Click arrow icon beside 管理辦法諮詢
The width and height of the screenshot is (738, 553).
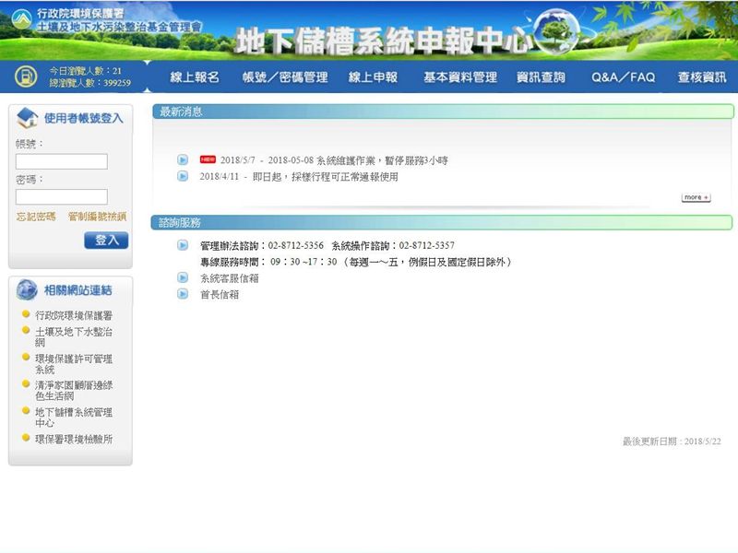[183, 245]
